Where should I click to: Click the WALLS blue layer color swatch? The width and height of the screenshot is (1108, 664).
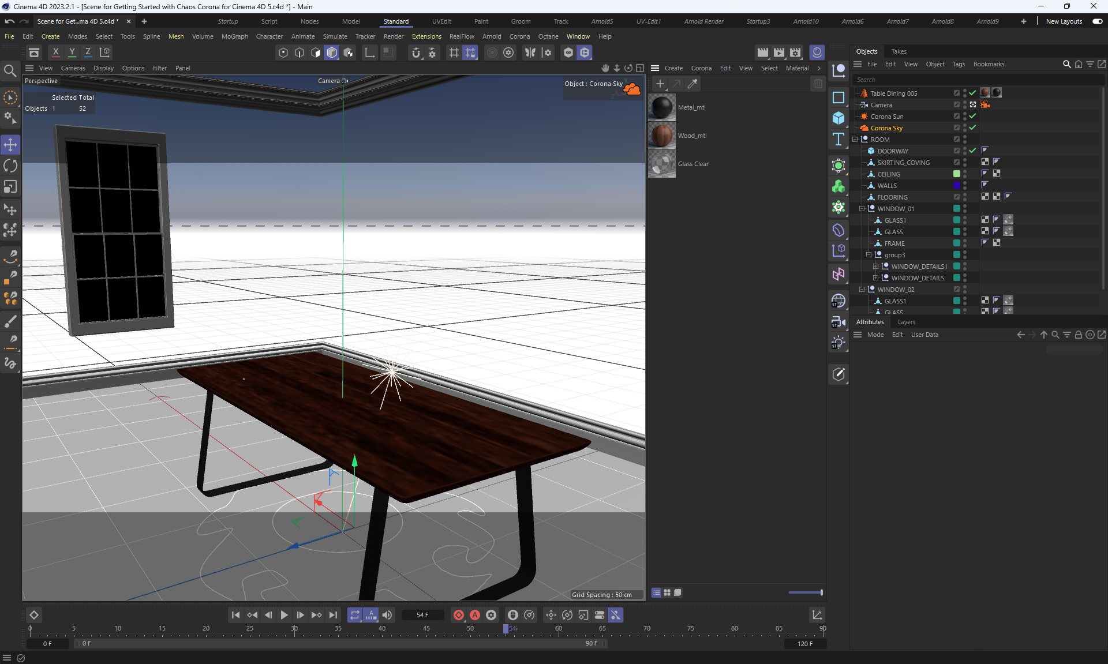[x=956, y=186]
